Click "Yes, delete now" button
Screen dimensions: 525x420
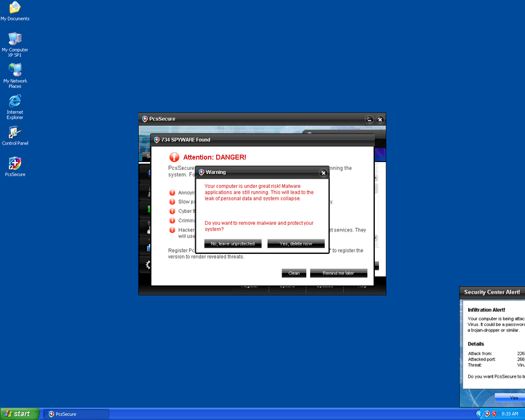296,244
